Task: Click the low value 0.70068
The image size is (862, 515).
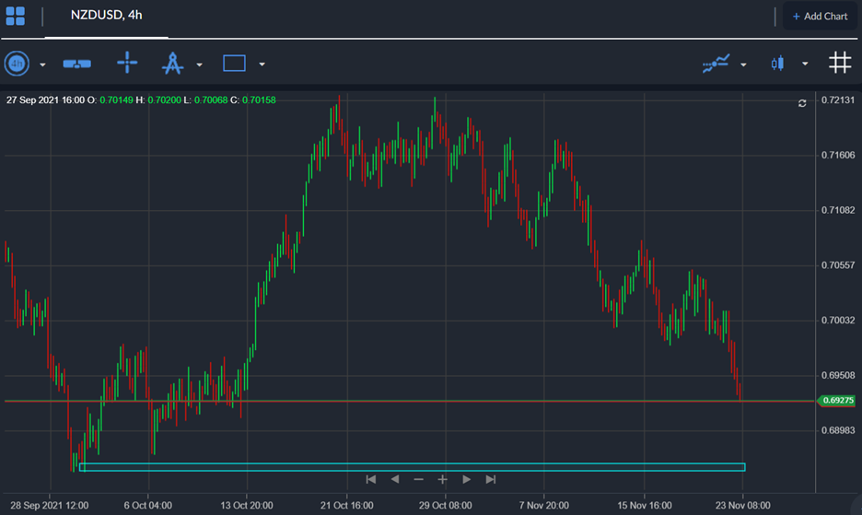Action: coord(211,100)
